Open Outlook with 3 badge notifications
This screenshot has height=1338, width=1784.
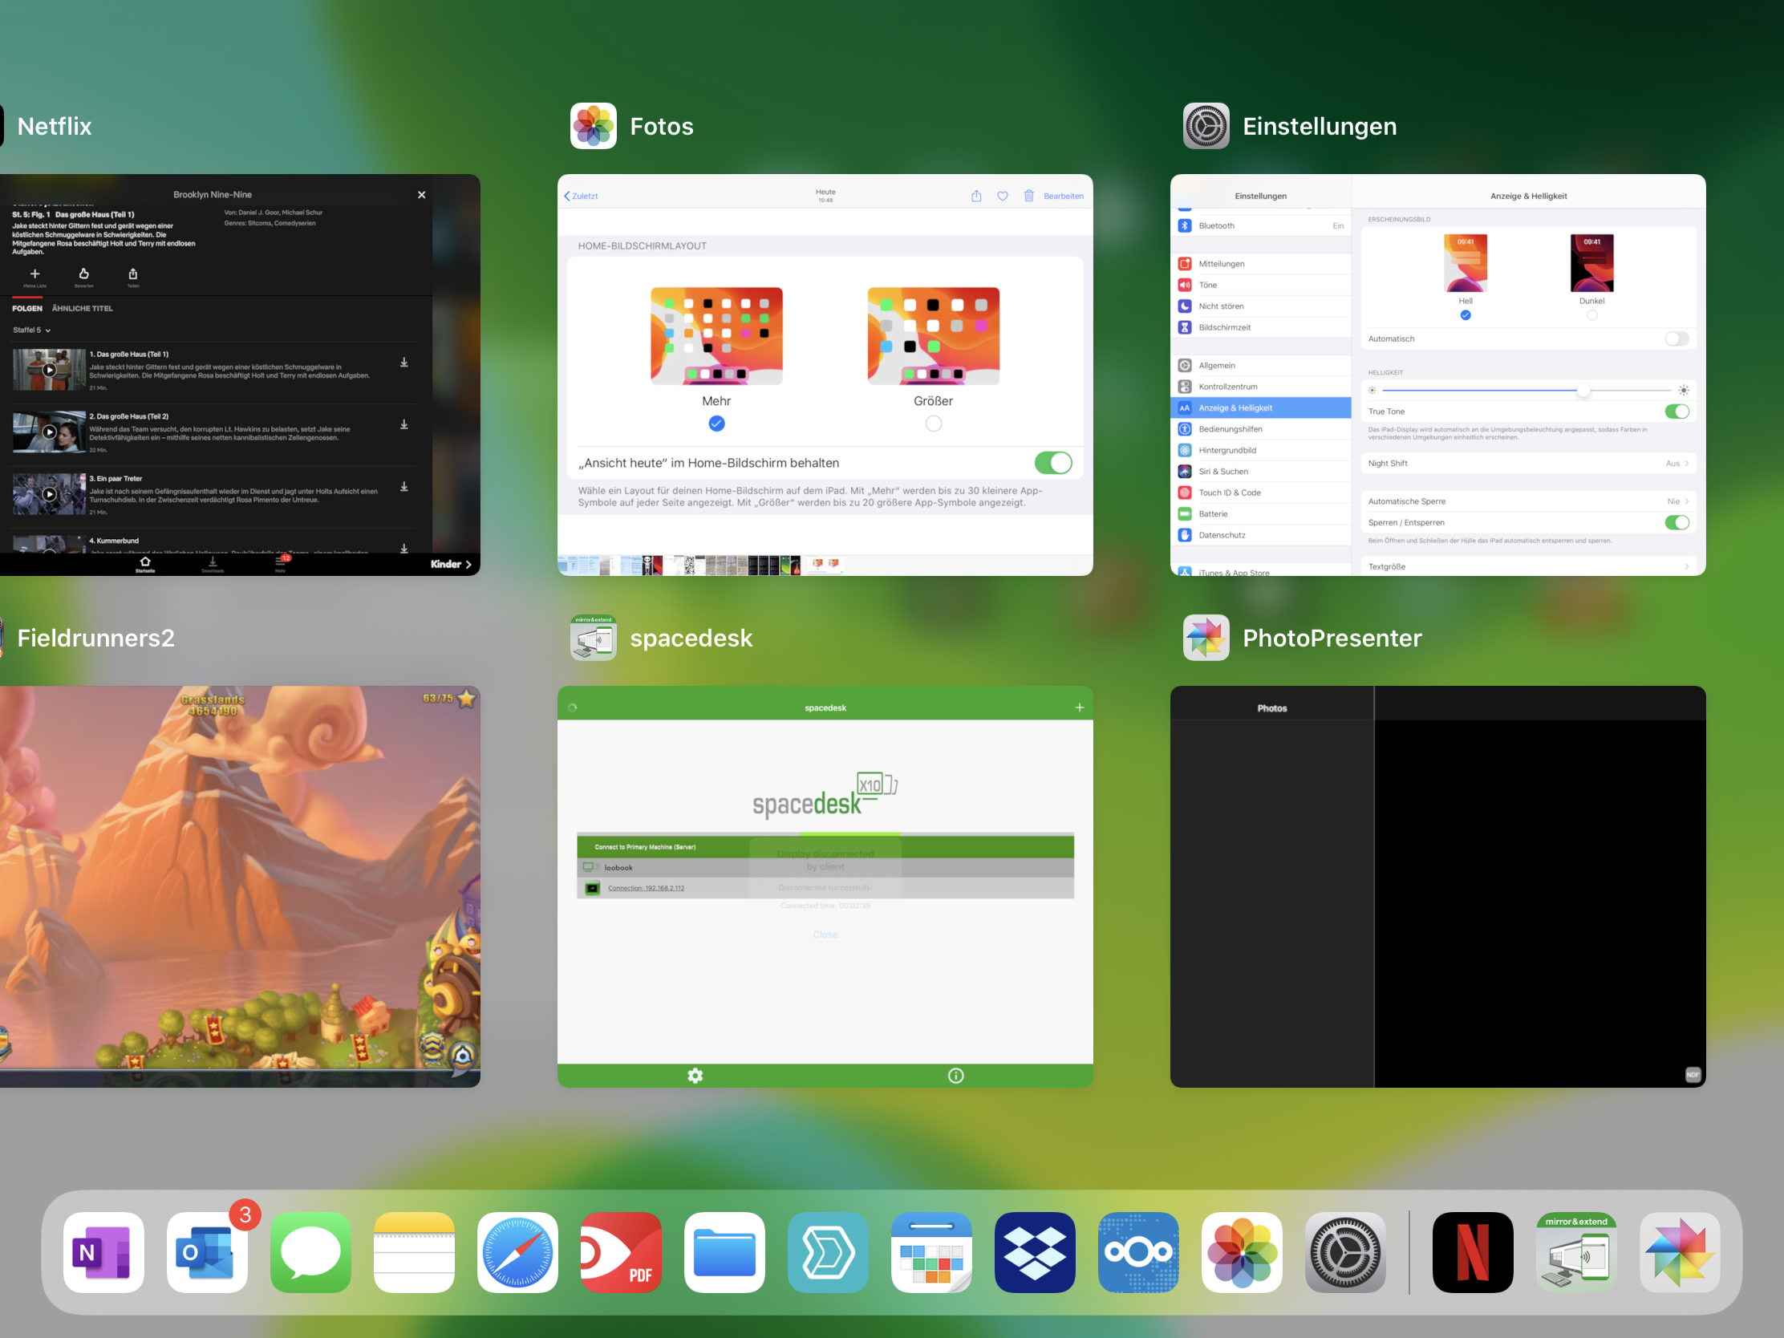tap(207, 1251)
